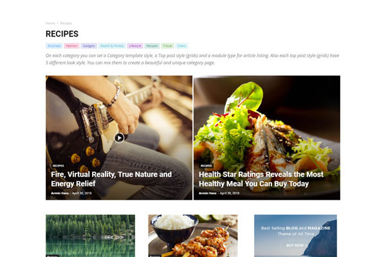Screen dimensions: 386x257
Task: Open Health Star Ratings article title
Action: click(x=261, y=179)
